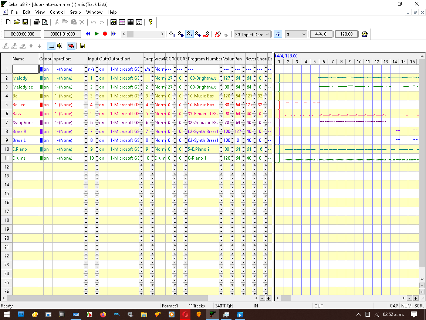
Task: Open the musical score window icon
Action: coord(139,22)
